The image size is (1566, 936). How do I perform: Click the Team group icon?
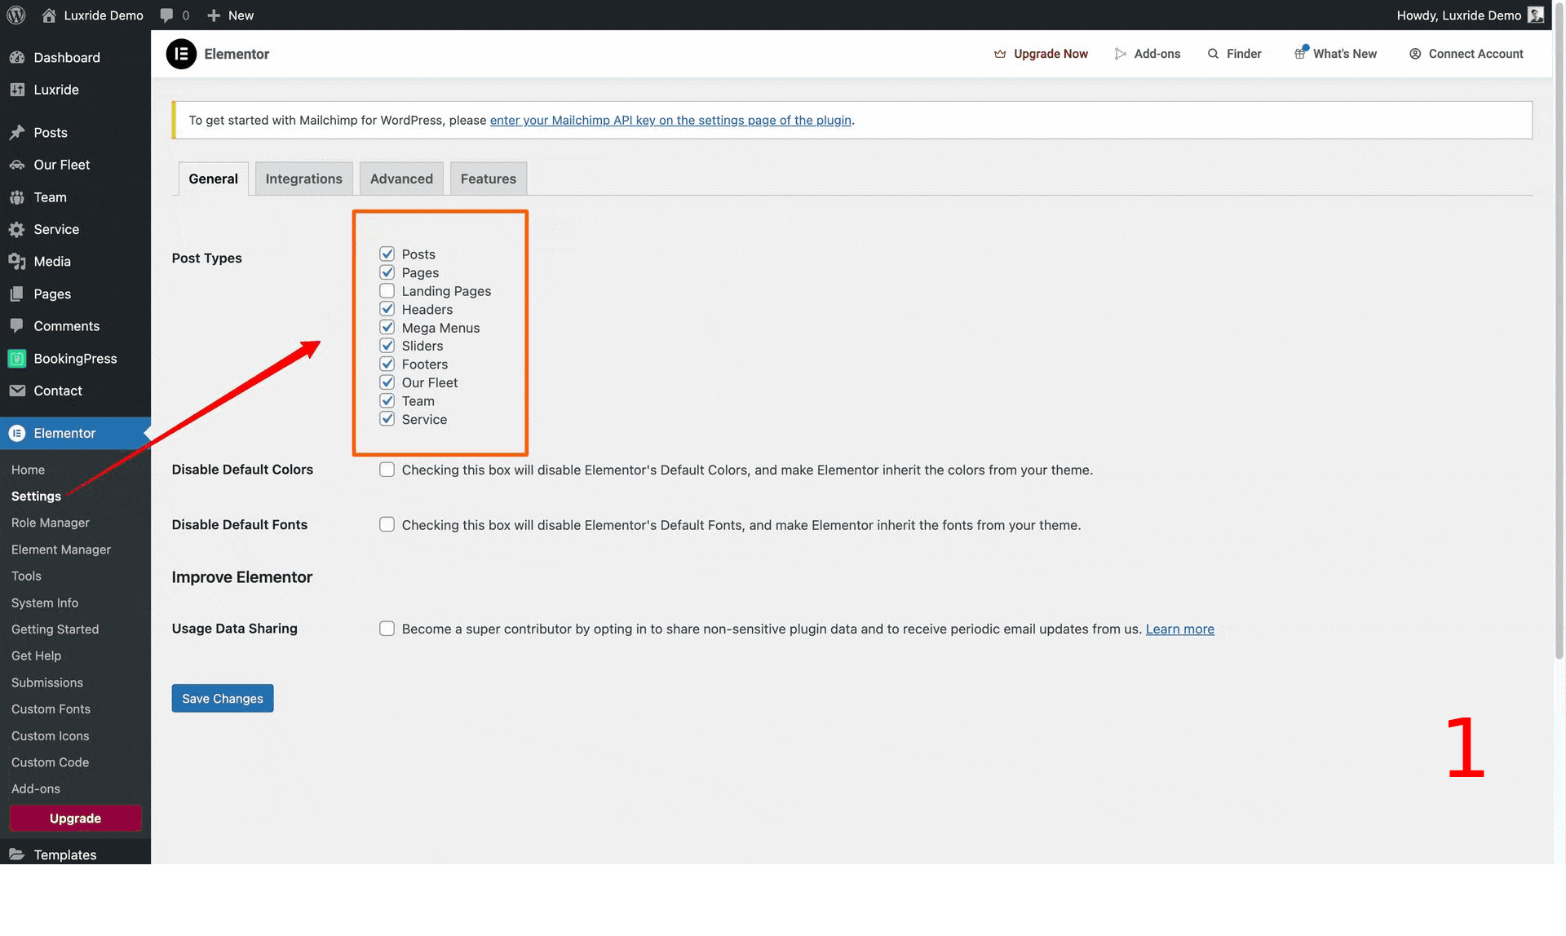pos(17,197)
